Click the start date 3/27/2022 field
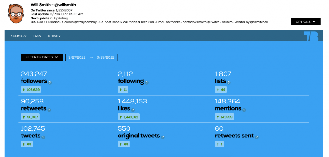The width and height of the screenshot is (329, 157). click(x=77, y=57)
